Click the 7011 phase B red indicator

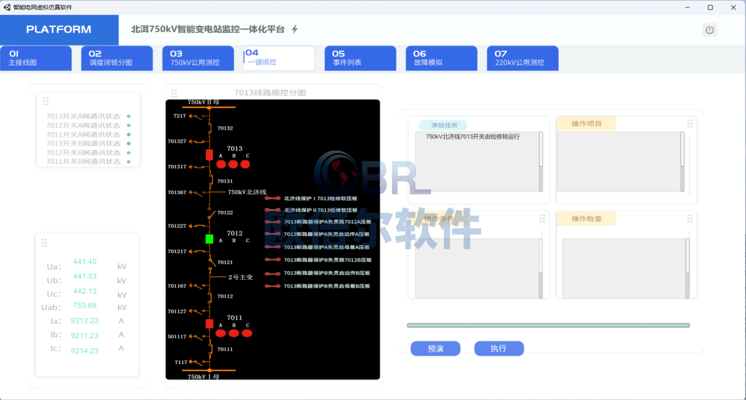[x=234, y=333]
